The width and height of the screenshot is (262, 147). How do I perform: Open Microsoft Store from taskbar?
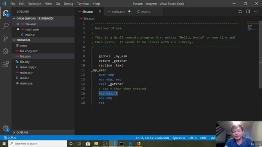click(88, 143)
